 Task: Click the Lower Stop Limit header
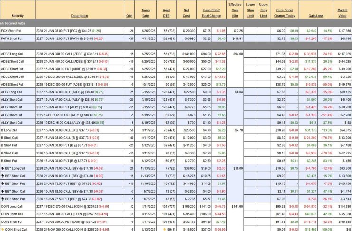click(x=250, y=10)
